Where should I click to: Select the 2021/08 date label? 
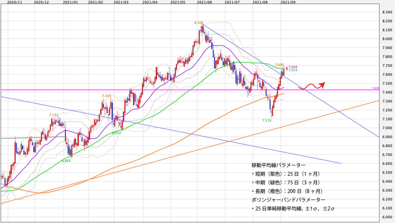(x=260, y=2)
